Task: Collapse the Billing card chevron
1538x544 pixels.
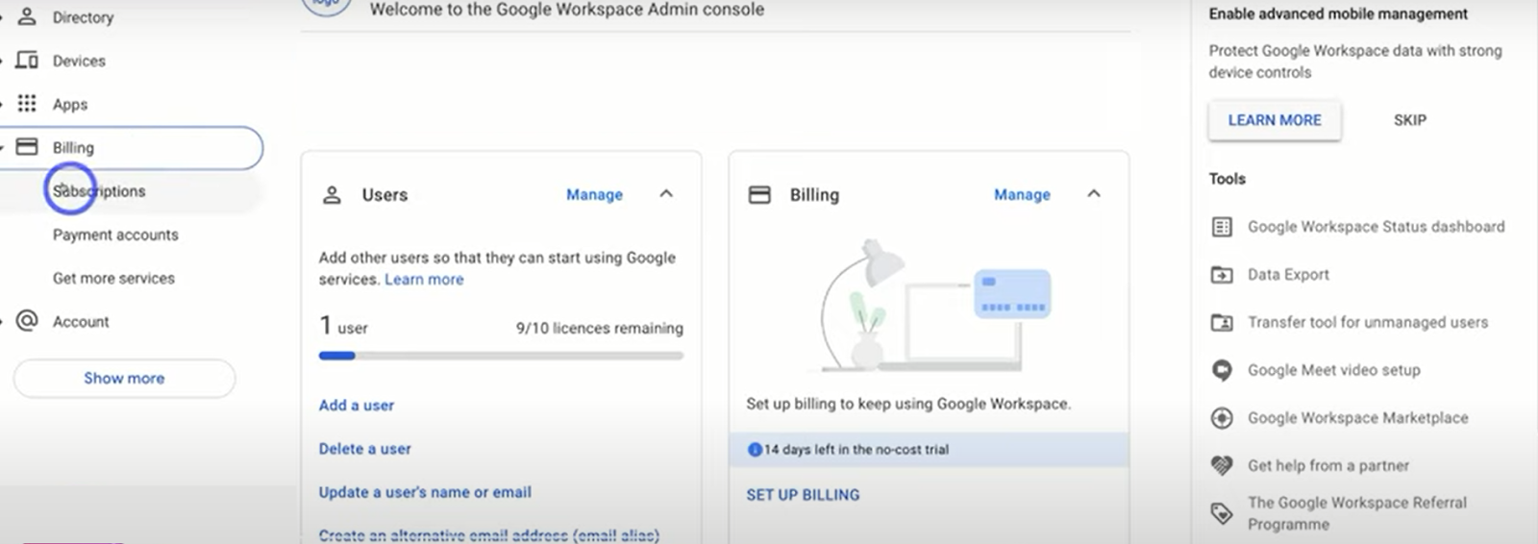Action: (x=1094, y=194)
